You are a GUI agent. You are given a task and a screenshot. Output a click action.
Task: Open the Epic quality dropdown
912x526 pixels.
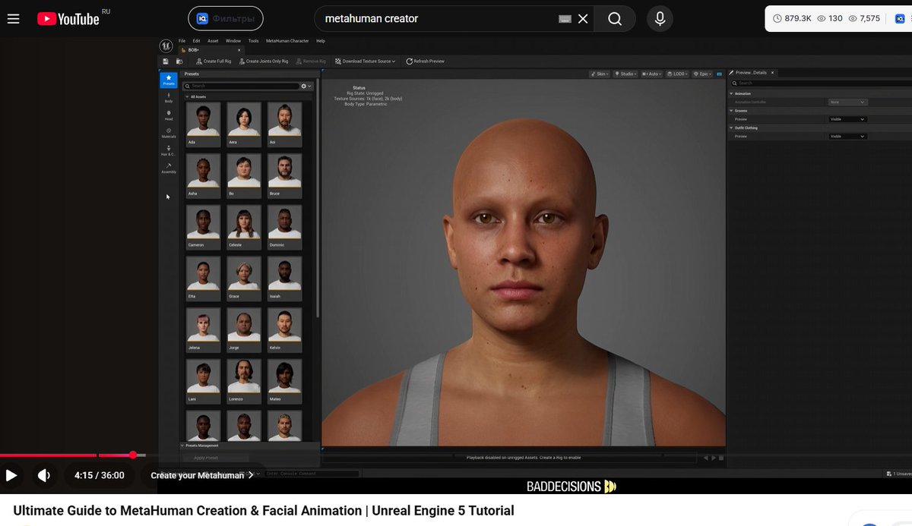[x=702, y=74]
